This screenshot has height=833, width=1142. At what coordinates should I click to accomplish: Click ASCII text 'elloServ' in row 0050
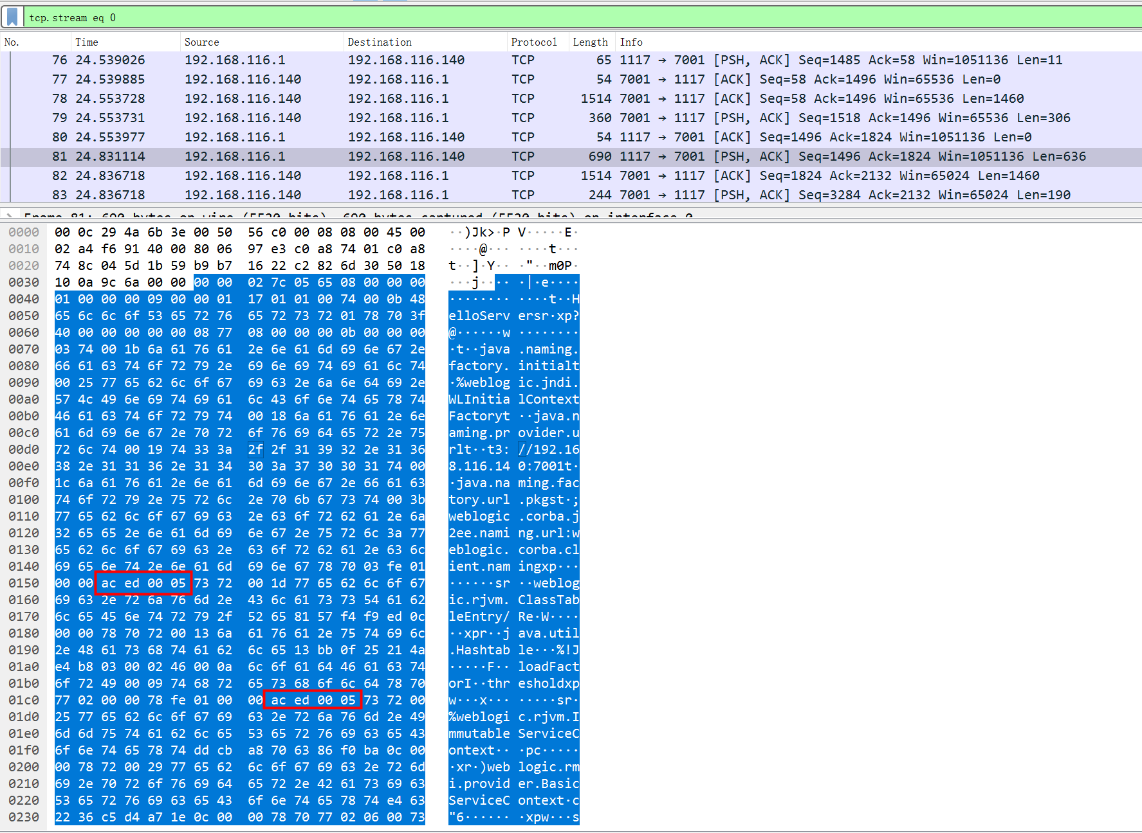tap(479, 316)
